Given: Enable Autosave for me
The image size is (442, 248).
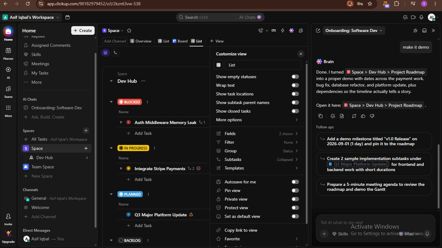Looking at the screenshot, I should (295, 182).
